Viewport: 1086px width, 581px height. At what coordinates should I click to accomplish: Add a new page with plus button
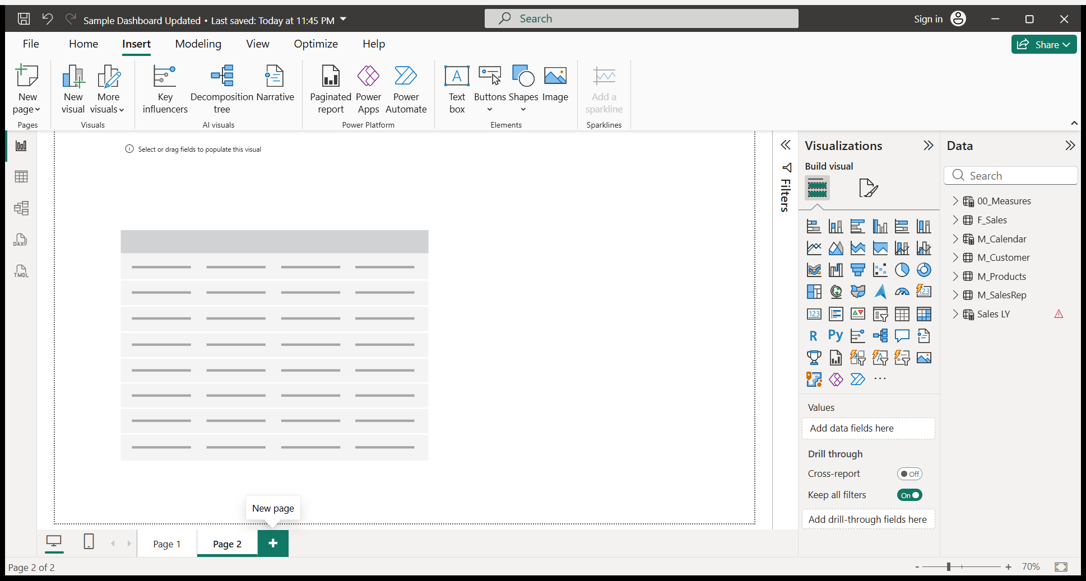point(273,543)
